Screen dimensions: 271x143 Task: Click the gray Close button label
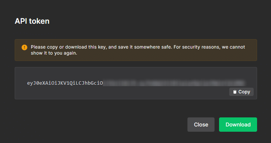pyautogui.click(x=201, y=125)
